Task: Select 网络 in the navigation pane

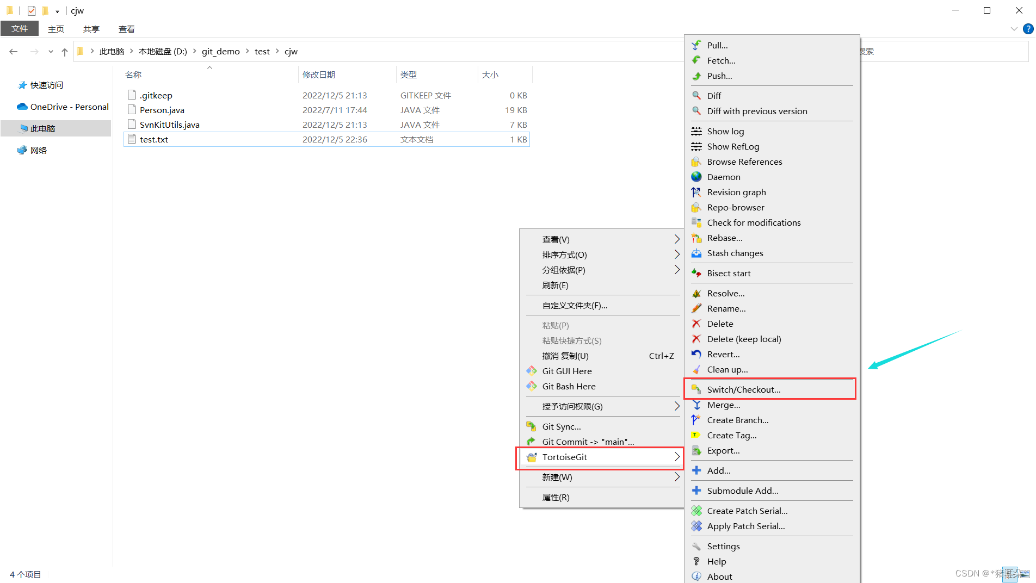Action: pos(38,150)
